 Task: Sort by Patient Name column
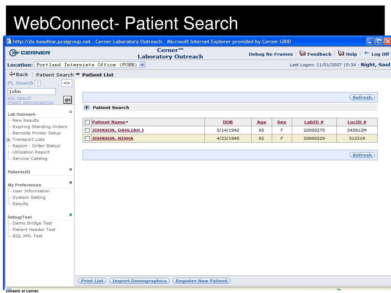(x=108, y=122)
